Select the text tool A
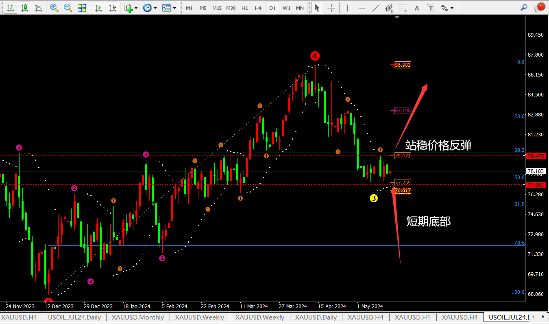This screenshot has height=324, width=549. tap(416, 8)
